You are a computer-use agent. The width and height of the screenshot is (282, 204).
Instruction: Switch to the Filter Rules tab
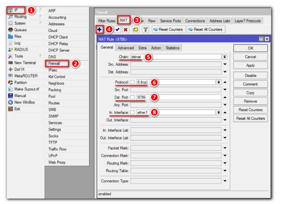pyautogui.click(x=107, y=21)
